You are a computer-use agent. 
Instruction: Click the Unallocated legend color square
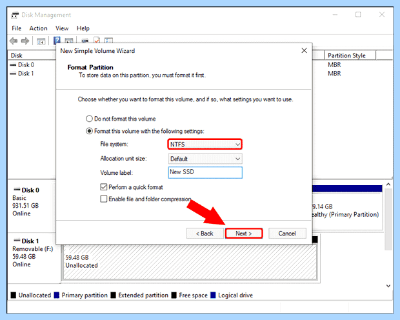[x=14, y=295]
